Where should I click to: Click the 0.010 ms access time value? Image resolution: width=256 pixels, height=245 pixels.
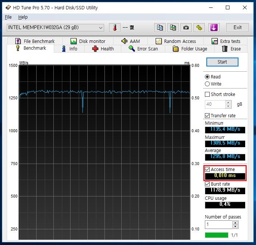225,176
